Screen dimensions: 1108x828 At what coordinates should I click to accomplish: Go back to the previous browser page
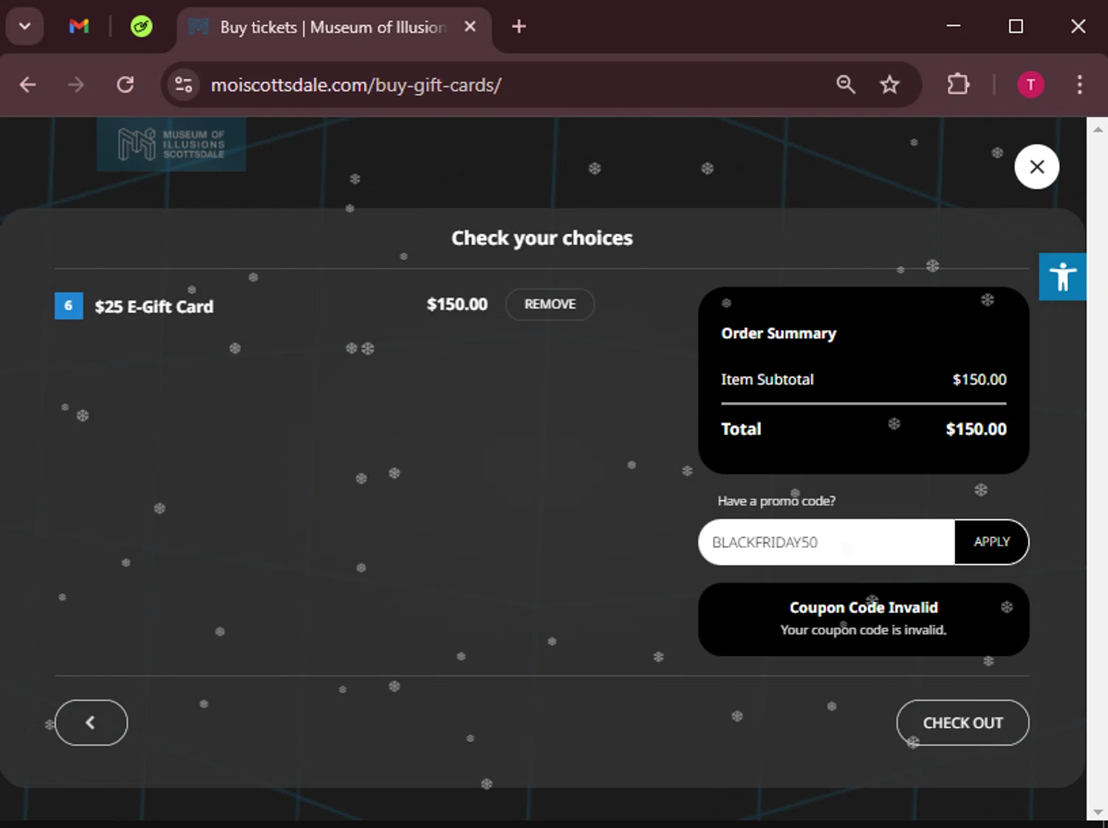[x=28, y=85]
